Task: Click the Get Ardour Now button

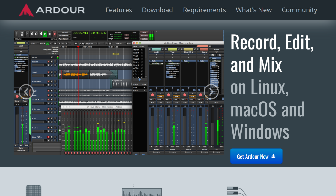Action: pyautogui.click(x=256, y=156)
